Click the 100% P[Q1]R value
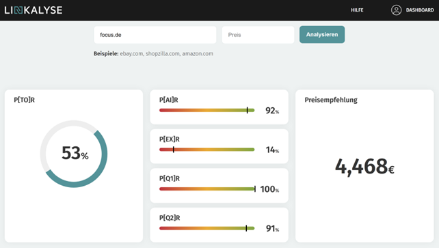Image resolution: width=439 pixels, height=248 pixels. [x=269, y=189]
